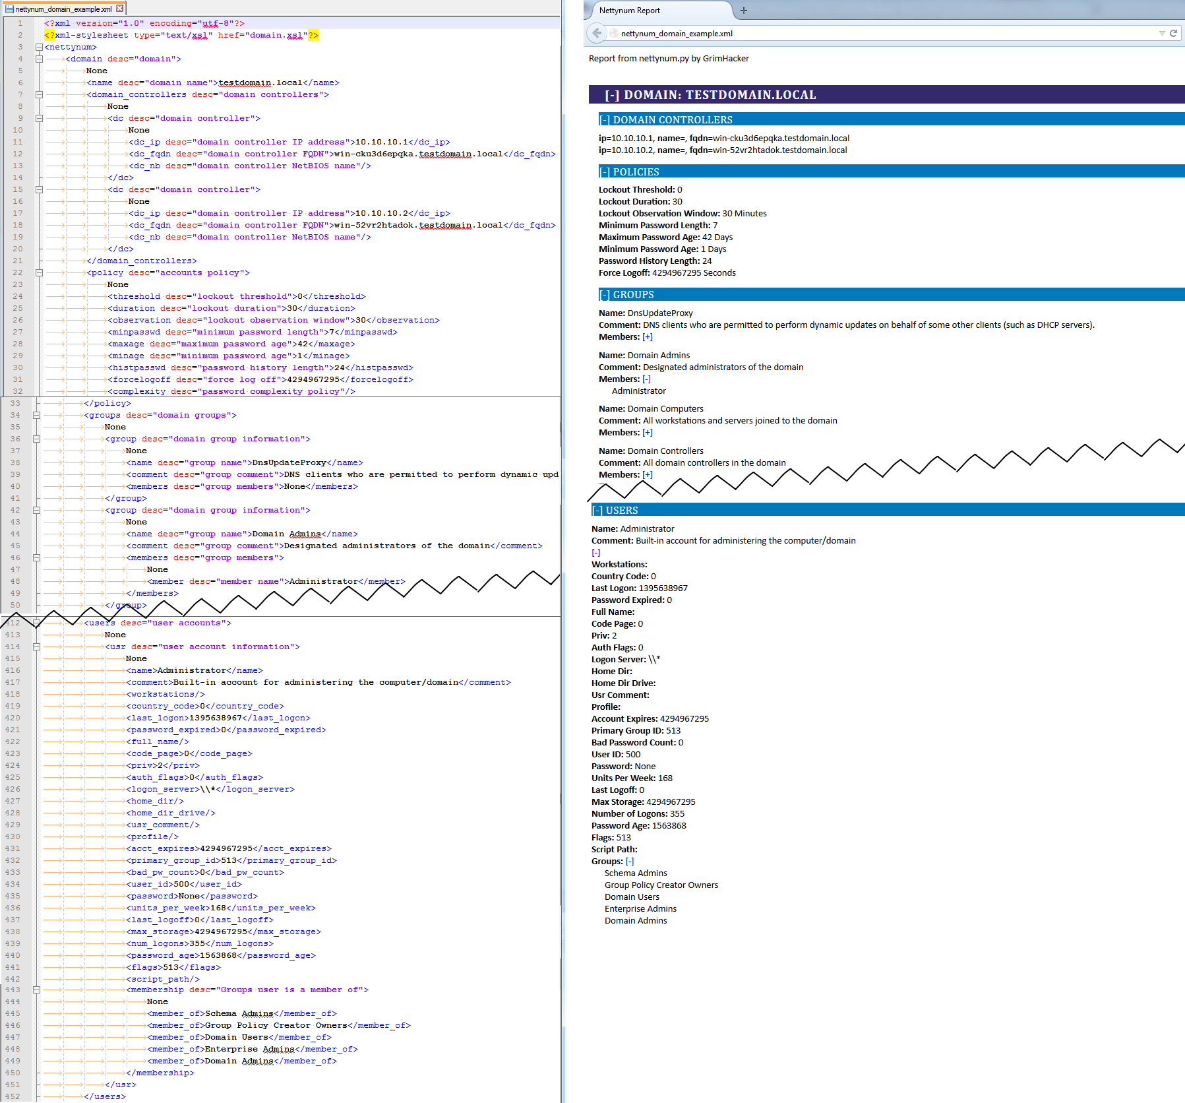Fold the usr element on line 414
The height and width of the screenshot is (1103, 1185).
pyautogui.click(x=36, y=647)
